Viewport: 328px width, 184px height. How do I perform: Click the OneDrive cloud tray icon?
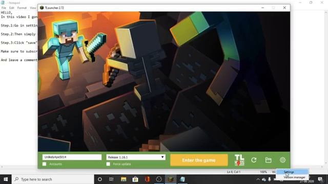coord(264,179)
